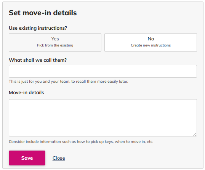Select Yes to use existing instructions
The height and width of the screenshot is (170, 205).
(55, 43)
